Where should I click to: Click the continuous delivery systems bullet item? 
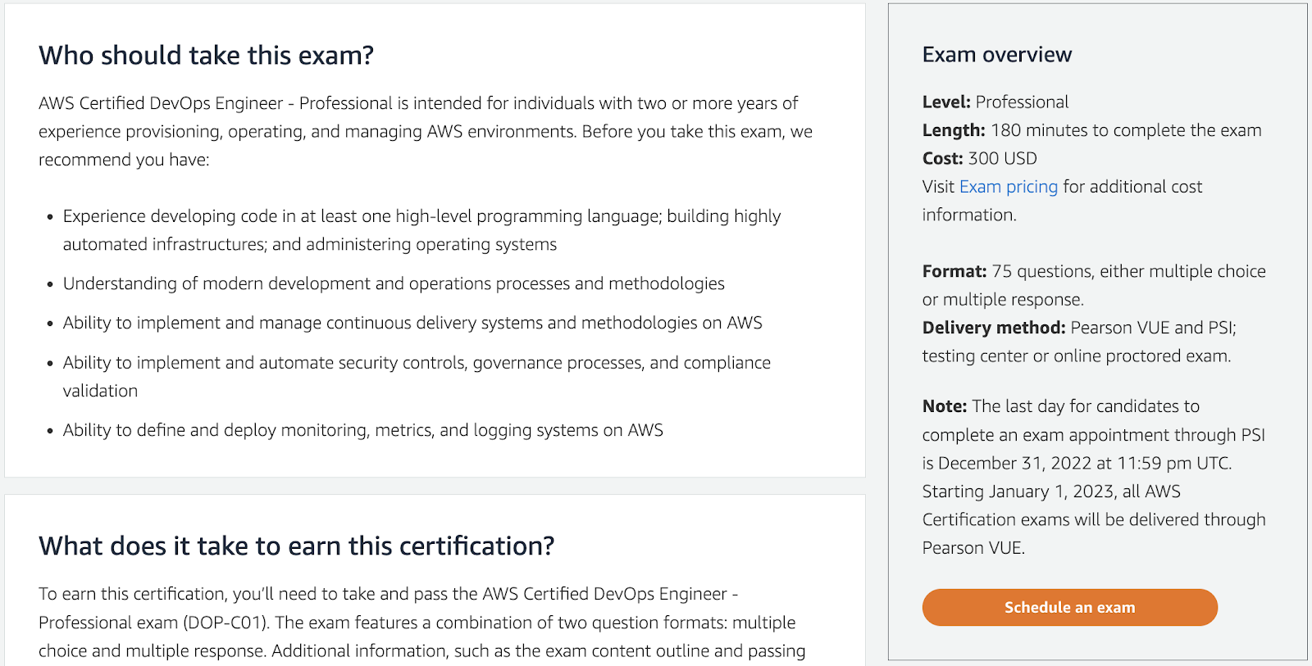[412, 324]
